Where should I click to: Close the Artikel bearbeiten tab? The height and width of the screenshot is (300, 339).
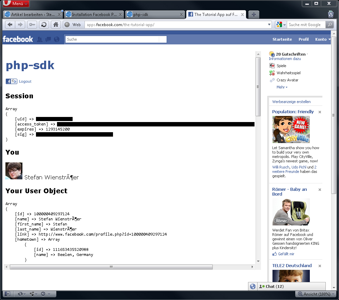click(x=59, y=15)
